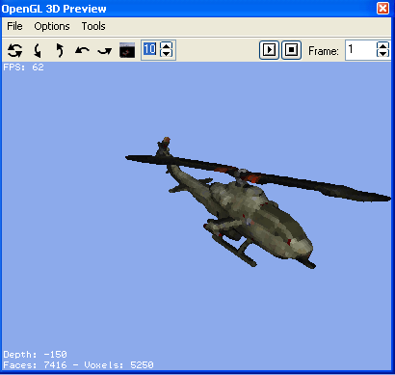Screen dimensions: 395x375
Task: Click the Frame number input field
Action: point(360,50)
